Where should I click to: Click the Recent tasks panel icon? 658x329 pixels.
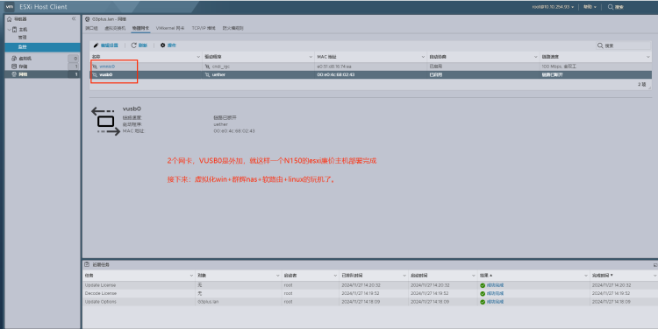pos(87,264)
